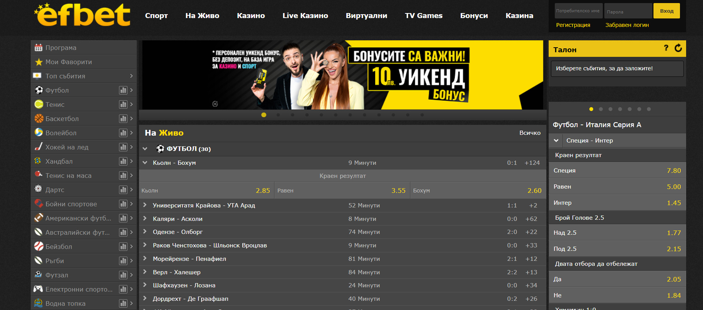703x310 pixels.
Task: Open the Казино menu
Action: click(x=251, y=16)
